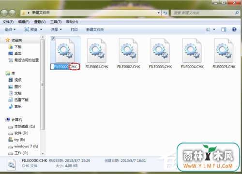Expand the view options dropdown arrow
This screenshot has width=242, height=174.
[x=214, y=29]
